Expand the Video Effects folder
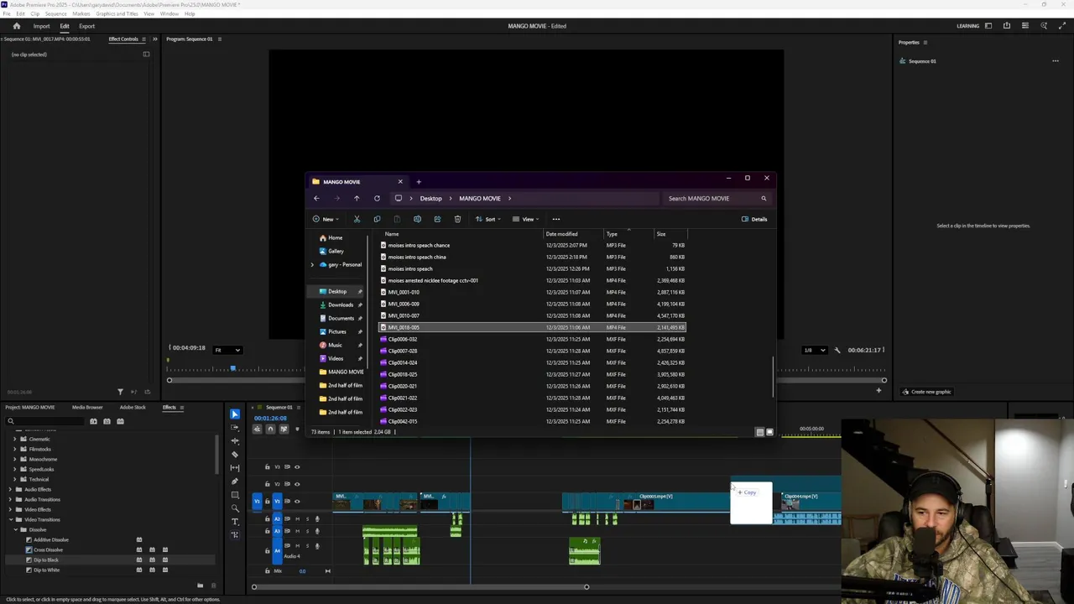This screenshot has width=1074, height=604. click(10, 510)
